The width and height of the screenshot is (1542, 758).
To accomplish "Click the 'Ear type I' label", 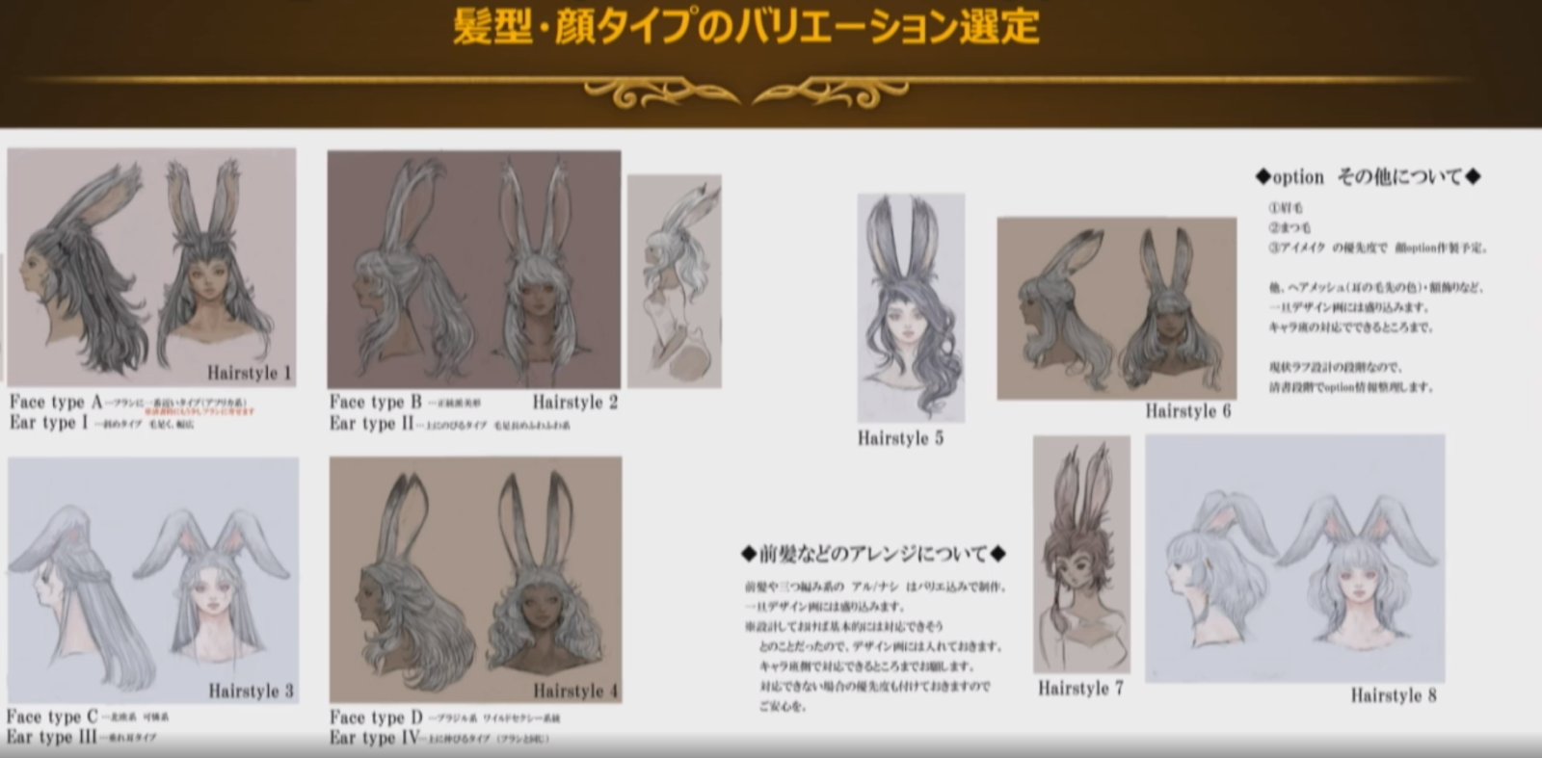I will 49,423.
